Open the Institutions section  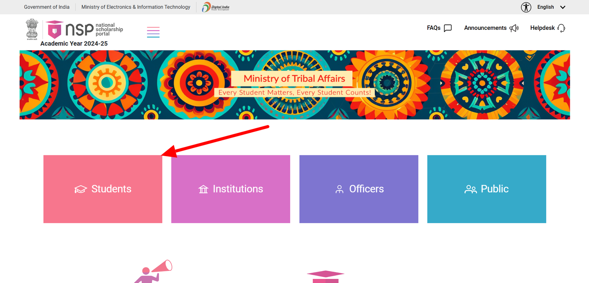click(x=231, y=189)
